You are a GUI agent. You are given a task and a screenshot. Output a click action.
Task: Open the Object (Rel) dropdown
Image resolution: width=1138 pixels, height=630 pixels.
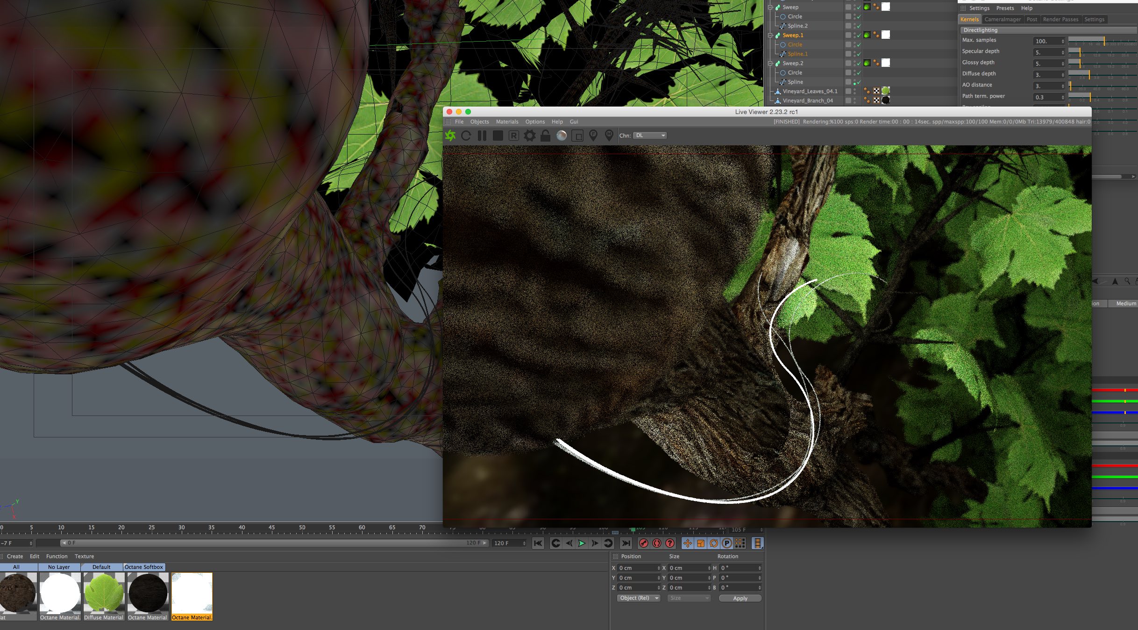638,598
